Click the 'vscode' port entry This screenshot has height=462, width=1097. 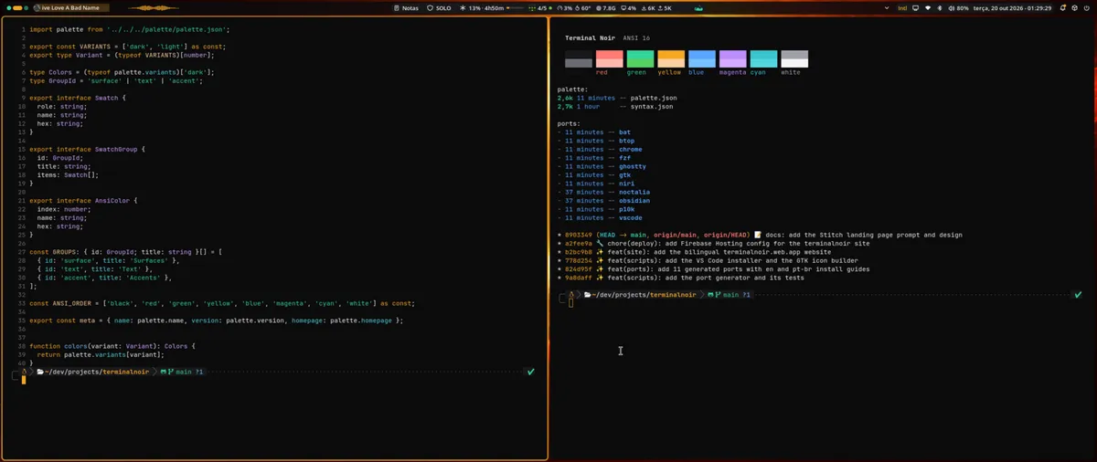(631, 217)
